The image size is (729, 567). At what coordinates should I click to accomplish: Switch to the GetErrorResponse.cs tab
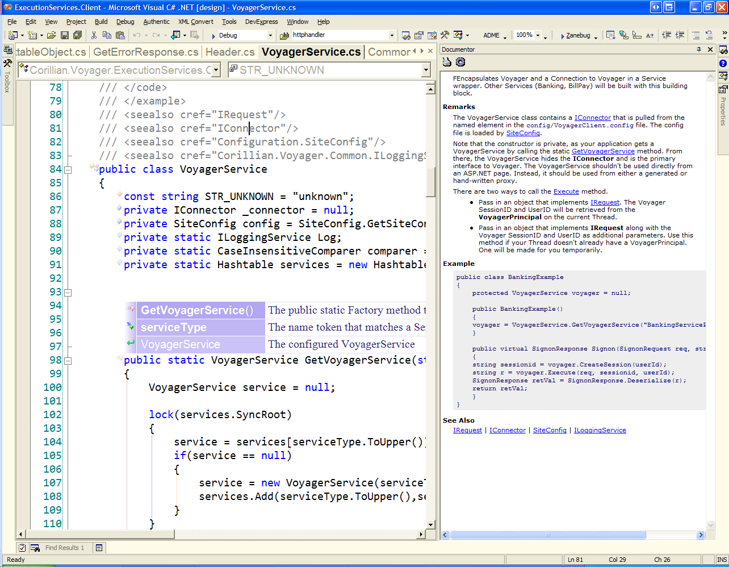click(146, 52)
